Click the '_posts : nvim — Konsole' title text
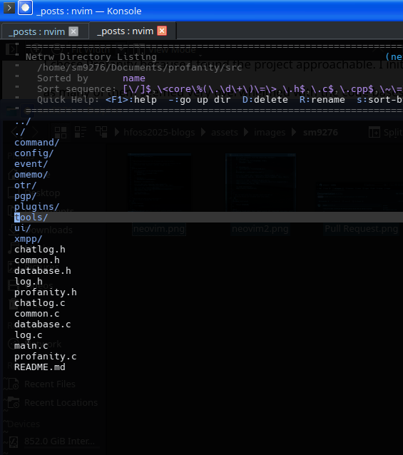 (88, 11)
